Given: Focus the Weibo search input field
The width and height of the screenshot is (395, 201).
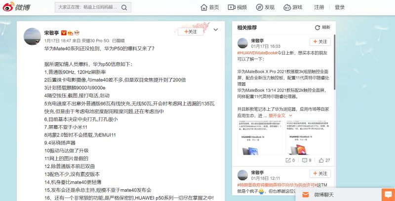Looking at the screenshot, I should point(88,7).
